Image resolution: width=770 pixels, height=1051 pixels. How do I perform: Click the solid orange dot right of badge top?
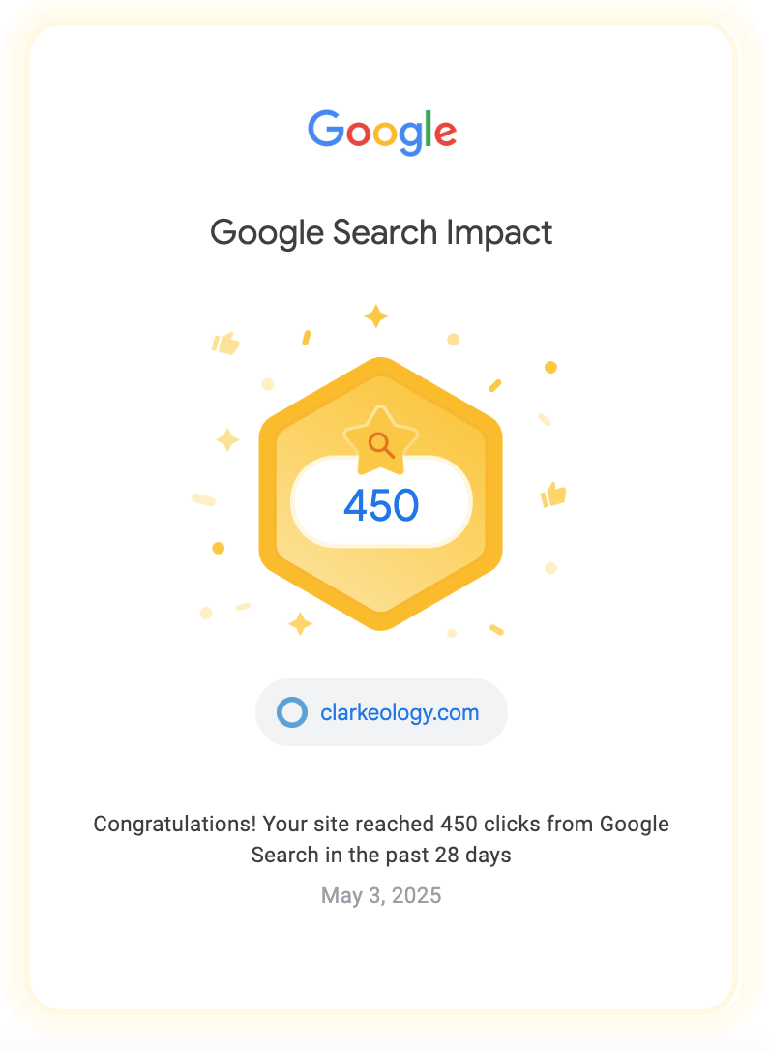point(550,368)
